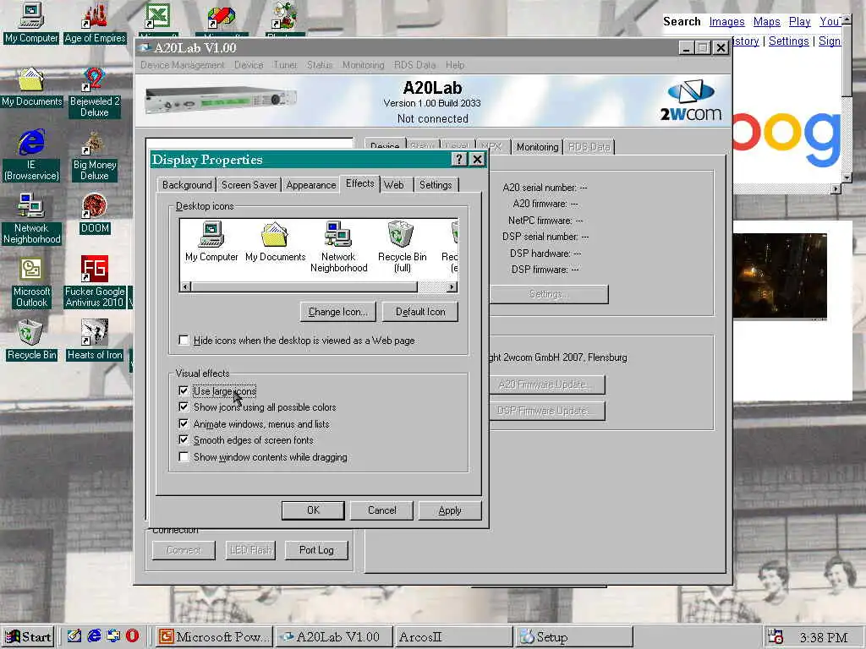Click the Maps link in browser window
866x649 pixels.
766,21
